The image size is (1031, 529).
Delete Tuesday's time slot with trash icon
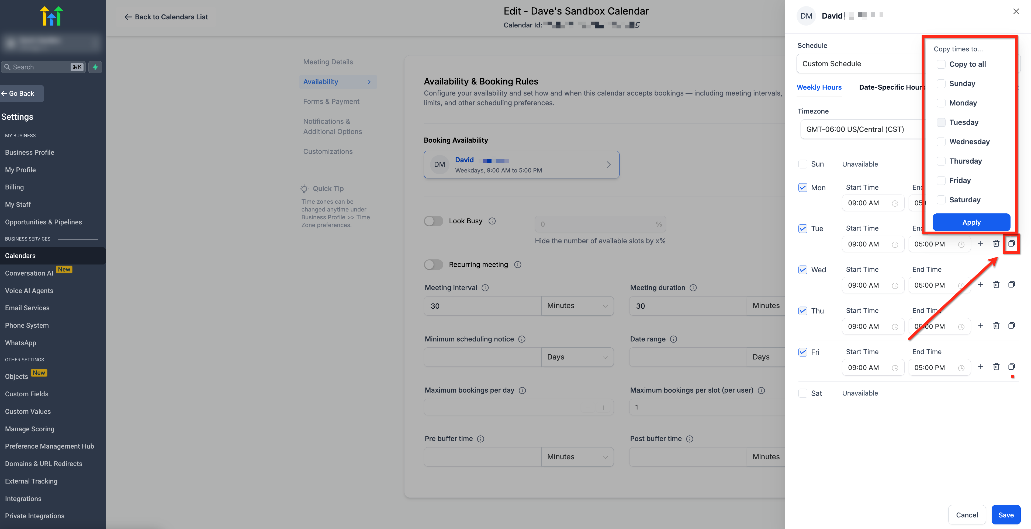[996, 244]
